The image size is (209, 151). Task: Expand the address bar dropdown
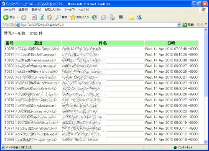coord(179,25)
